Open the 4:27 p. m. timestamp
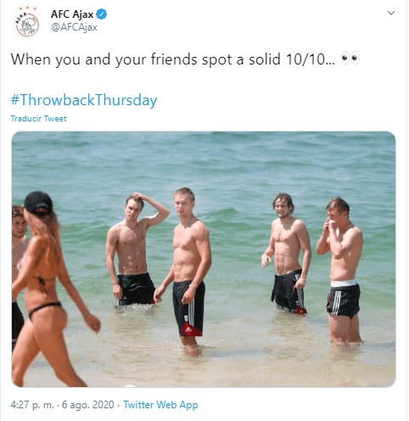Viewport: 409px width, 421px height. click(32, 405)
